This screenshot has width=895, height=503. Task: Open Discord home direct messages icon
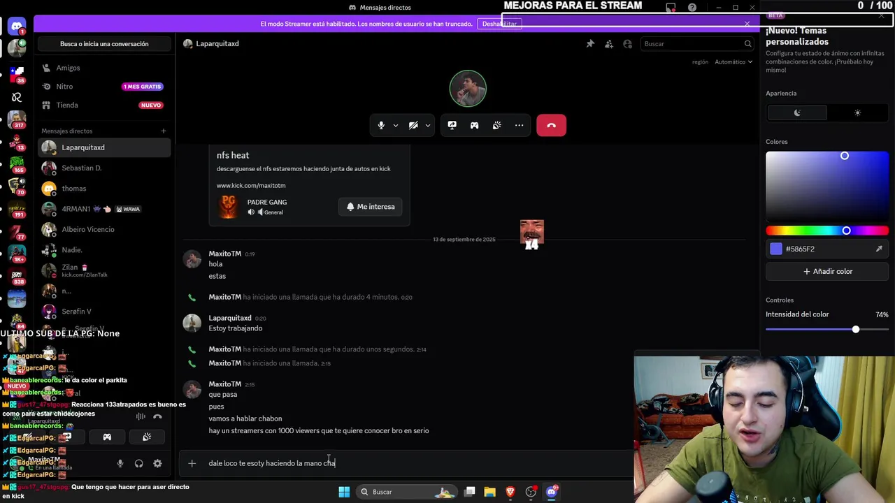coord(17,27)
